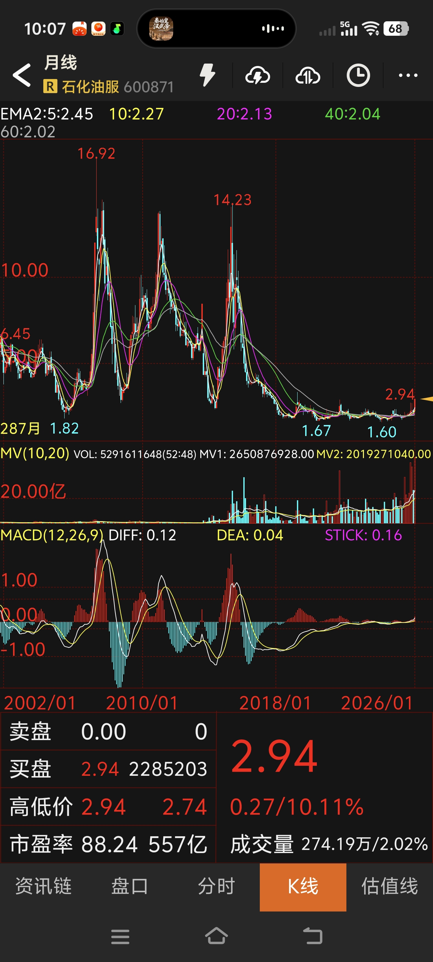Tap the 557亿 market cap value

178,844
